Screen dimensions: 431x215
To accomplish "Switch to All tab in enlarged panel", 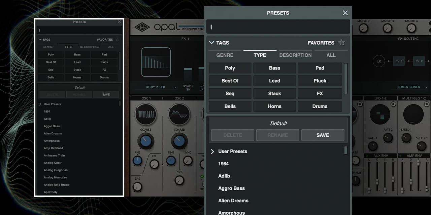I will pos(331,55).
